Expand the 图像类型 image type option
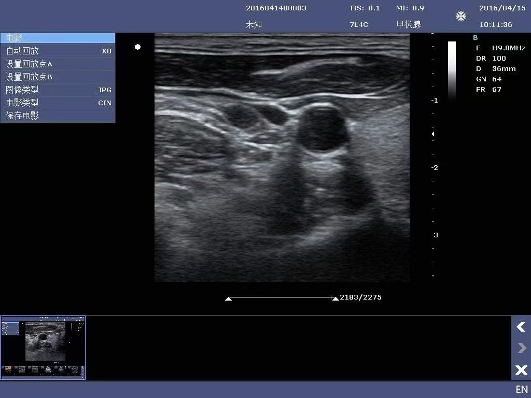The width and height of the screenshot is (531, 398). [23, 90]
